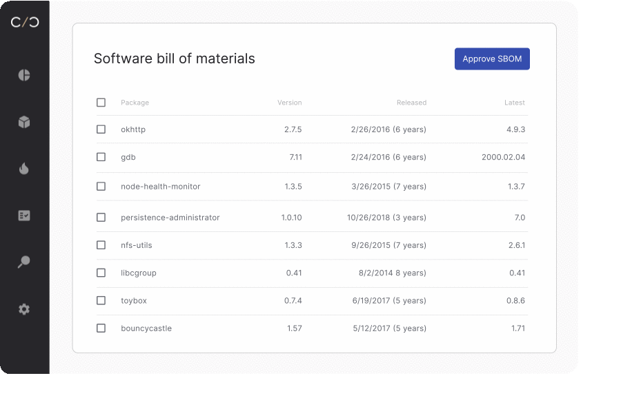Click the Approve SBOM button

[x=492, y=59]
